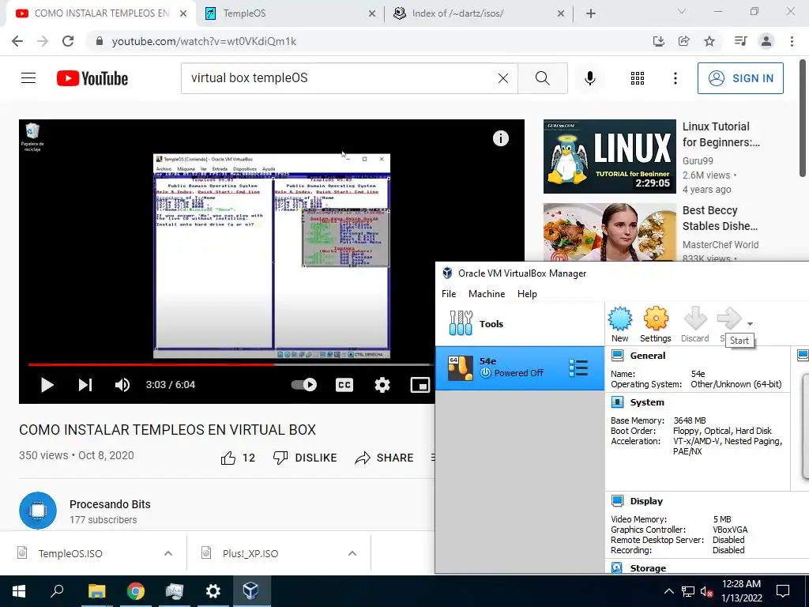809x607 pixels.
Task: Open Procesando Bits channel name link
Action: coord(110,504)
